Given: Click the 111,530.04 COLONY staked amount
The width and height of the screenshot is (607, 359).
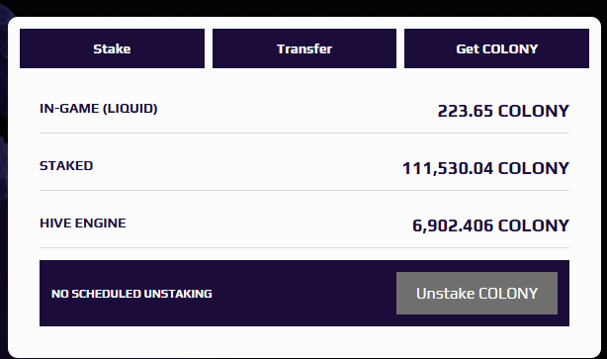Looking at the screenshot, I should pos(485,168).
